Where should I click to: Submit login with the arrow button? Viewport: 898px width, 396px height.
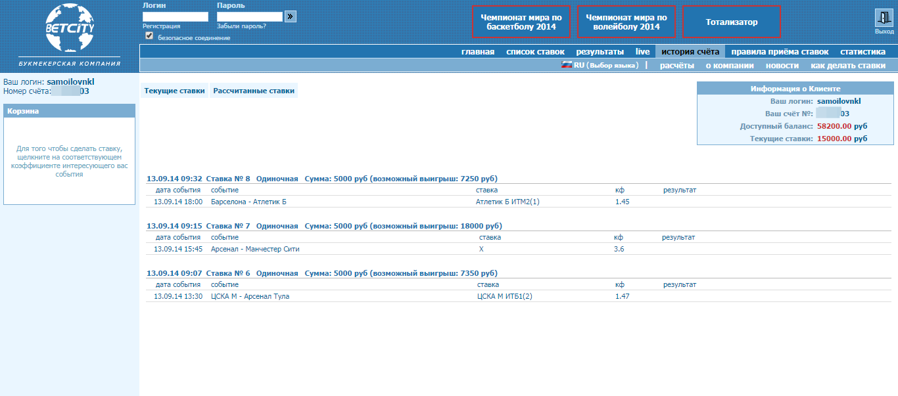(291, 16)
